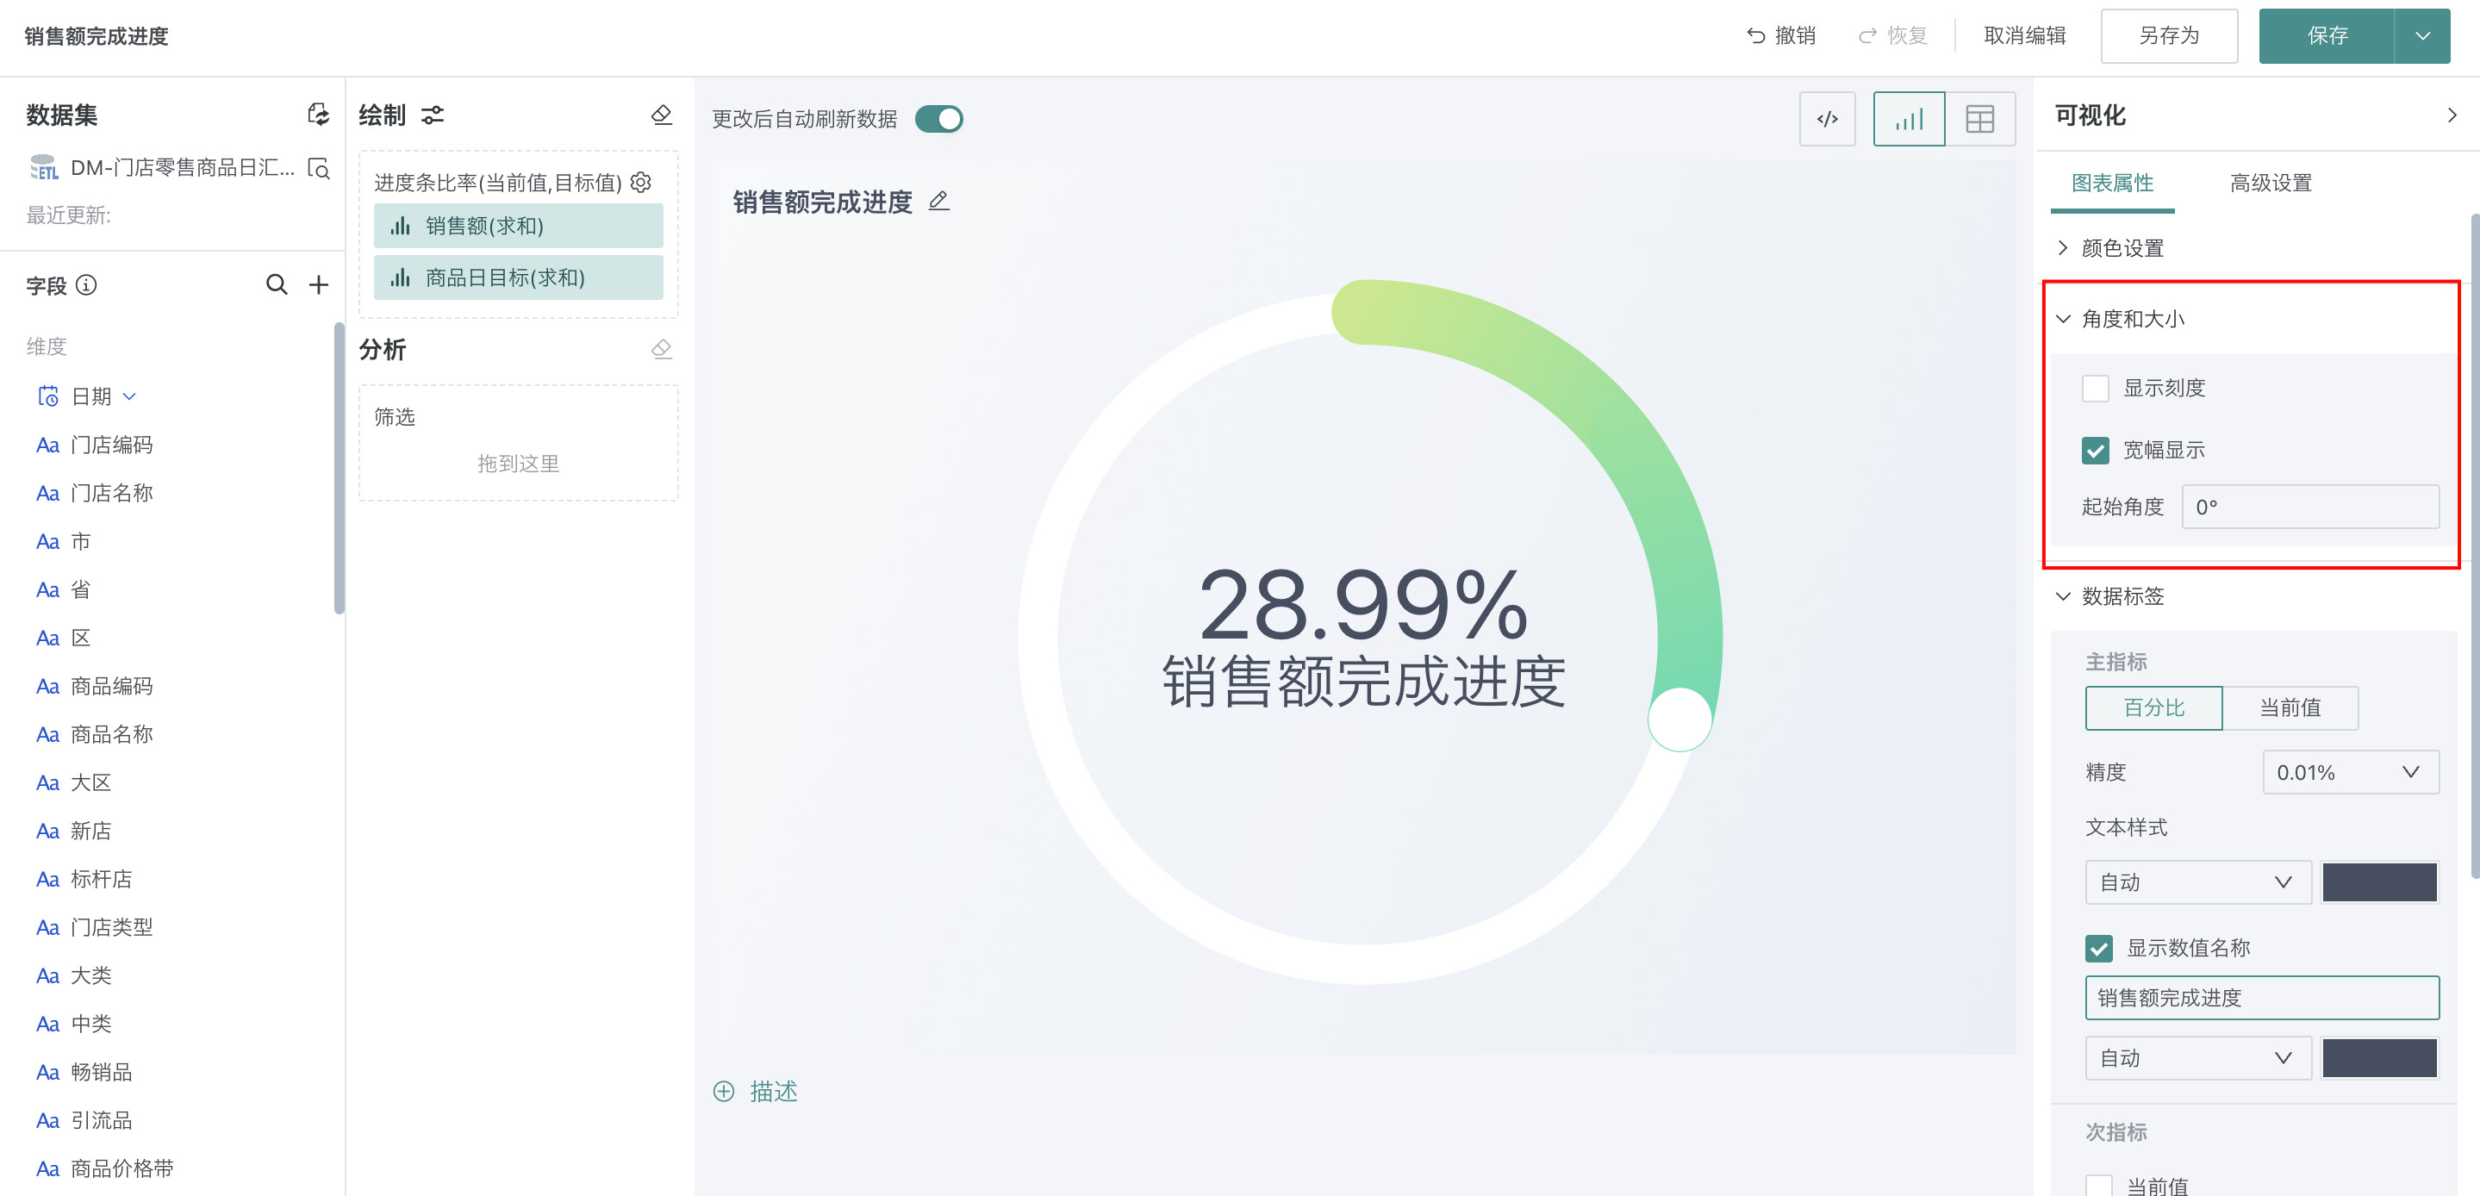Click 取消编辑 button
Viewport: 2480px width, 1196px height.
(x=2025, y=35)
